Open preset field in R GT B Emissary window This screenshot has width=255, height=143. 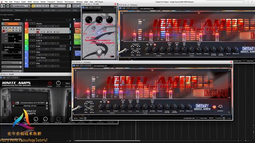(103, 66)
